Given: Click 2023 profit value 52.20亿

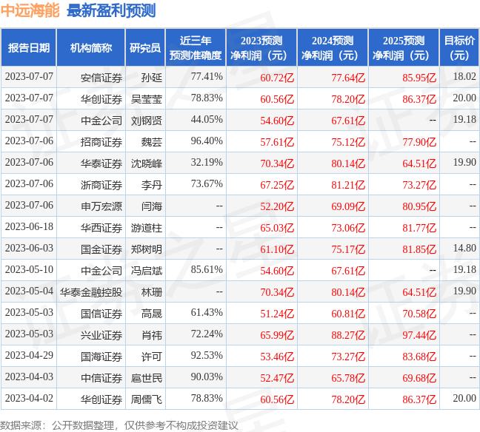Looking at the screenshot, I should tap(277, 206).
